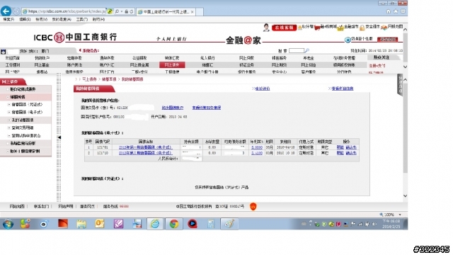Open 我的账户 in the top navigation
Viewport: 453px width, 255px height.
pyautogui.click(x=42, y=58)
